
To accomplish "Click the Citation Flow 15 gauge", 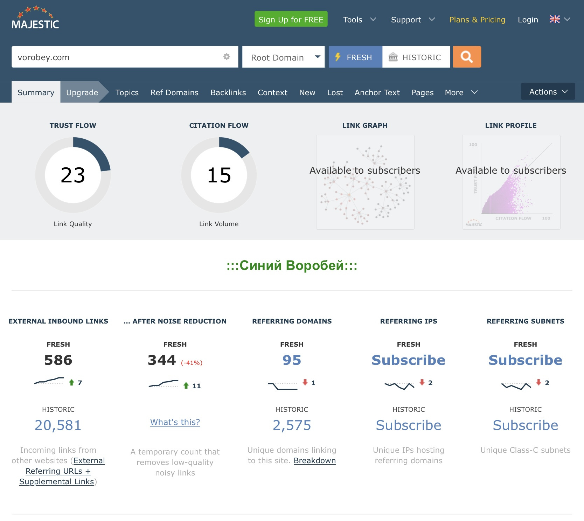I will (x=219, y=175).
